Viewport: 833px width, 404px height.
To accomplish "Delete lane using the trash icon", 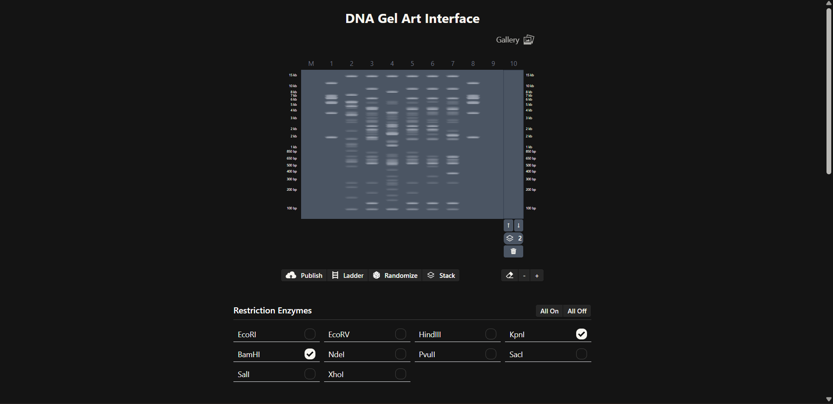I will point(513,251).
